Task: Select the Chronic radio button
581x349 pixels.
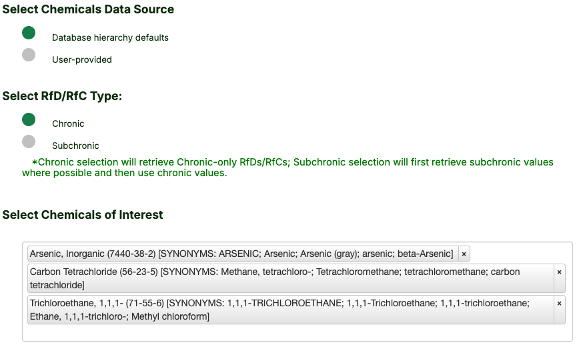Action: pyautogui.click(x=29, y=119)
